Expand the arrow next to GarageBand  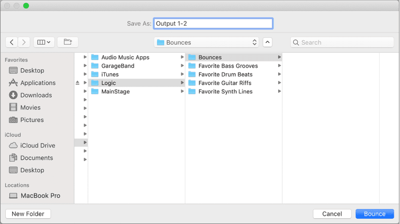pos(182,66)
